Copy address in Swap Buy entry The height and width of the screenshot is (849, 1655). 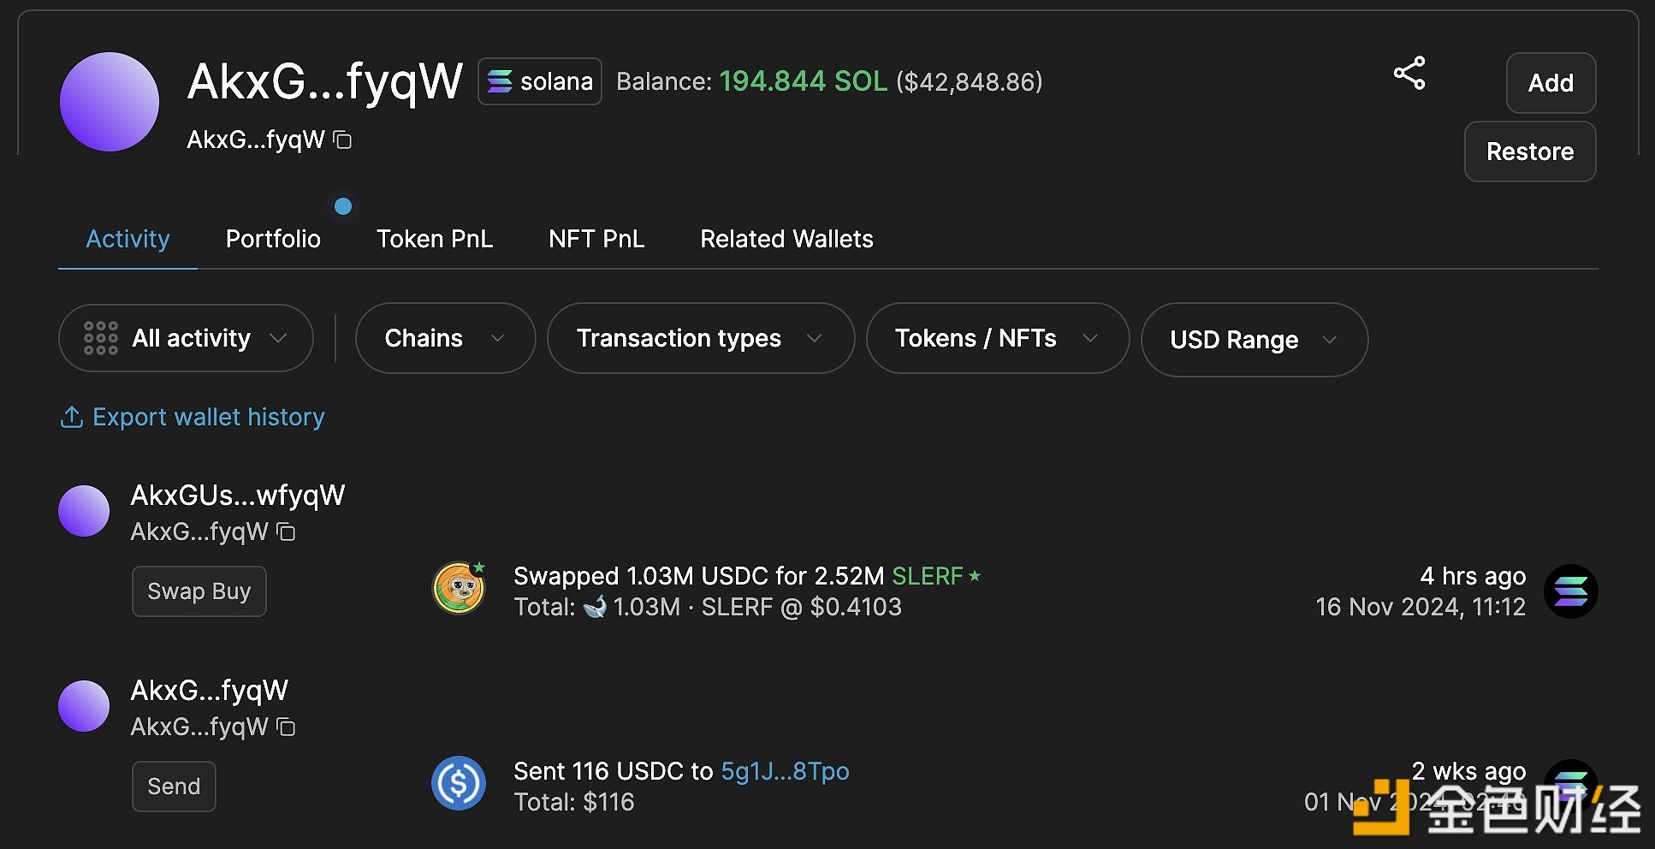point(287,532)
